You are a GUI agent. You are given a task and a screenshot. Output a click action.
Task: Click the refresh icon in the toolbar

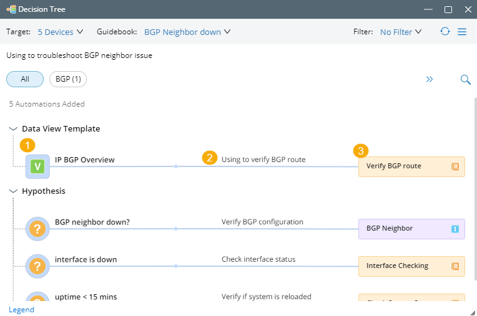(445, 31)
